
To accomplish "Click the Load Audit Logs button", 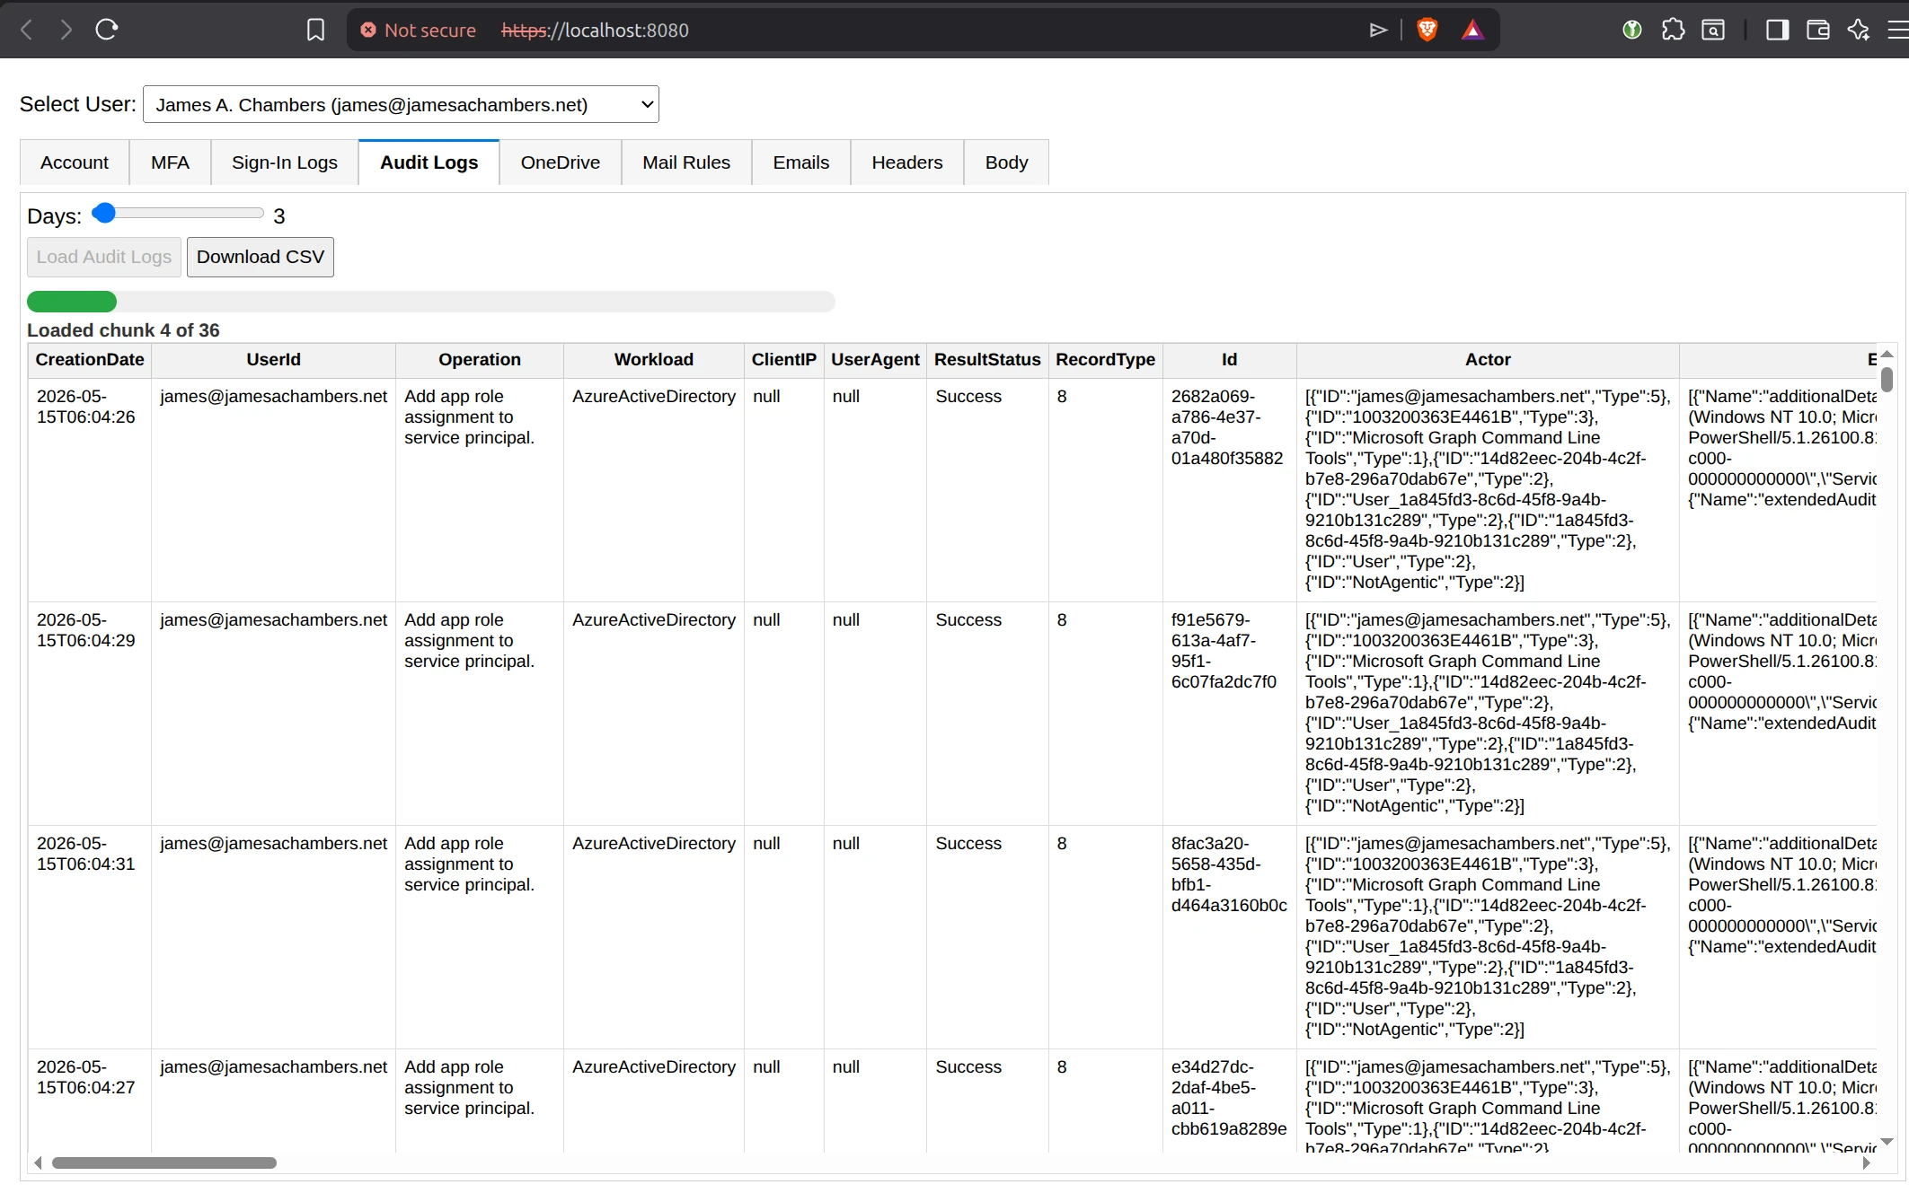I will click(x=104, y=257).
